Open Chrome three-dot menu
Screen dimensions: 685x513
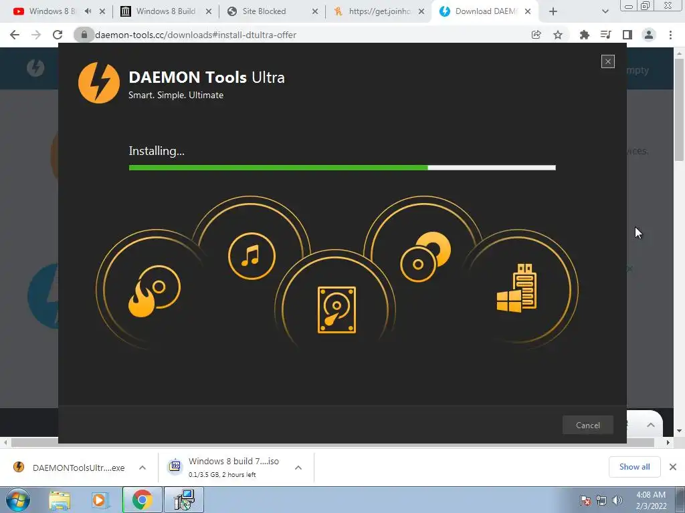(x=670, y=35)
